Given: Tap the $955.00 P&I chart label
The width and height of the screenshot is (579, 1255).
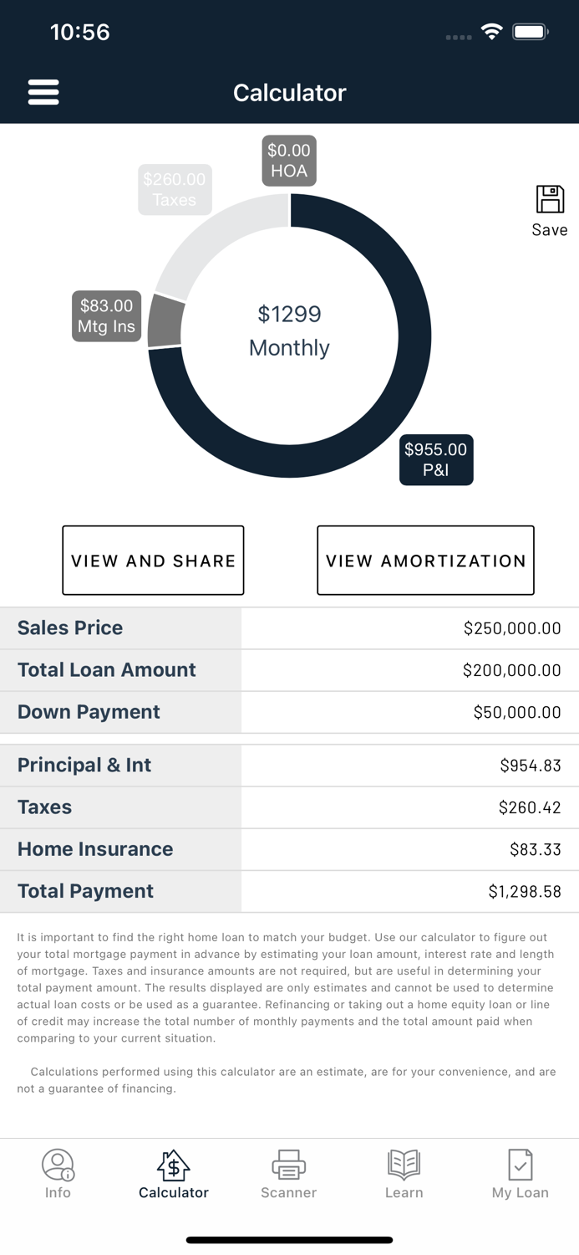Looking at the screenshot, I should (435, 459).
